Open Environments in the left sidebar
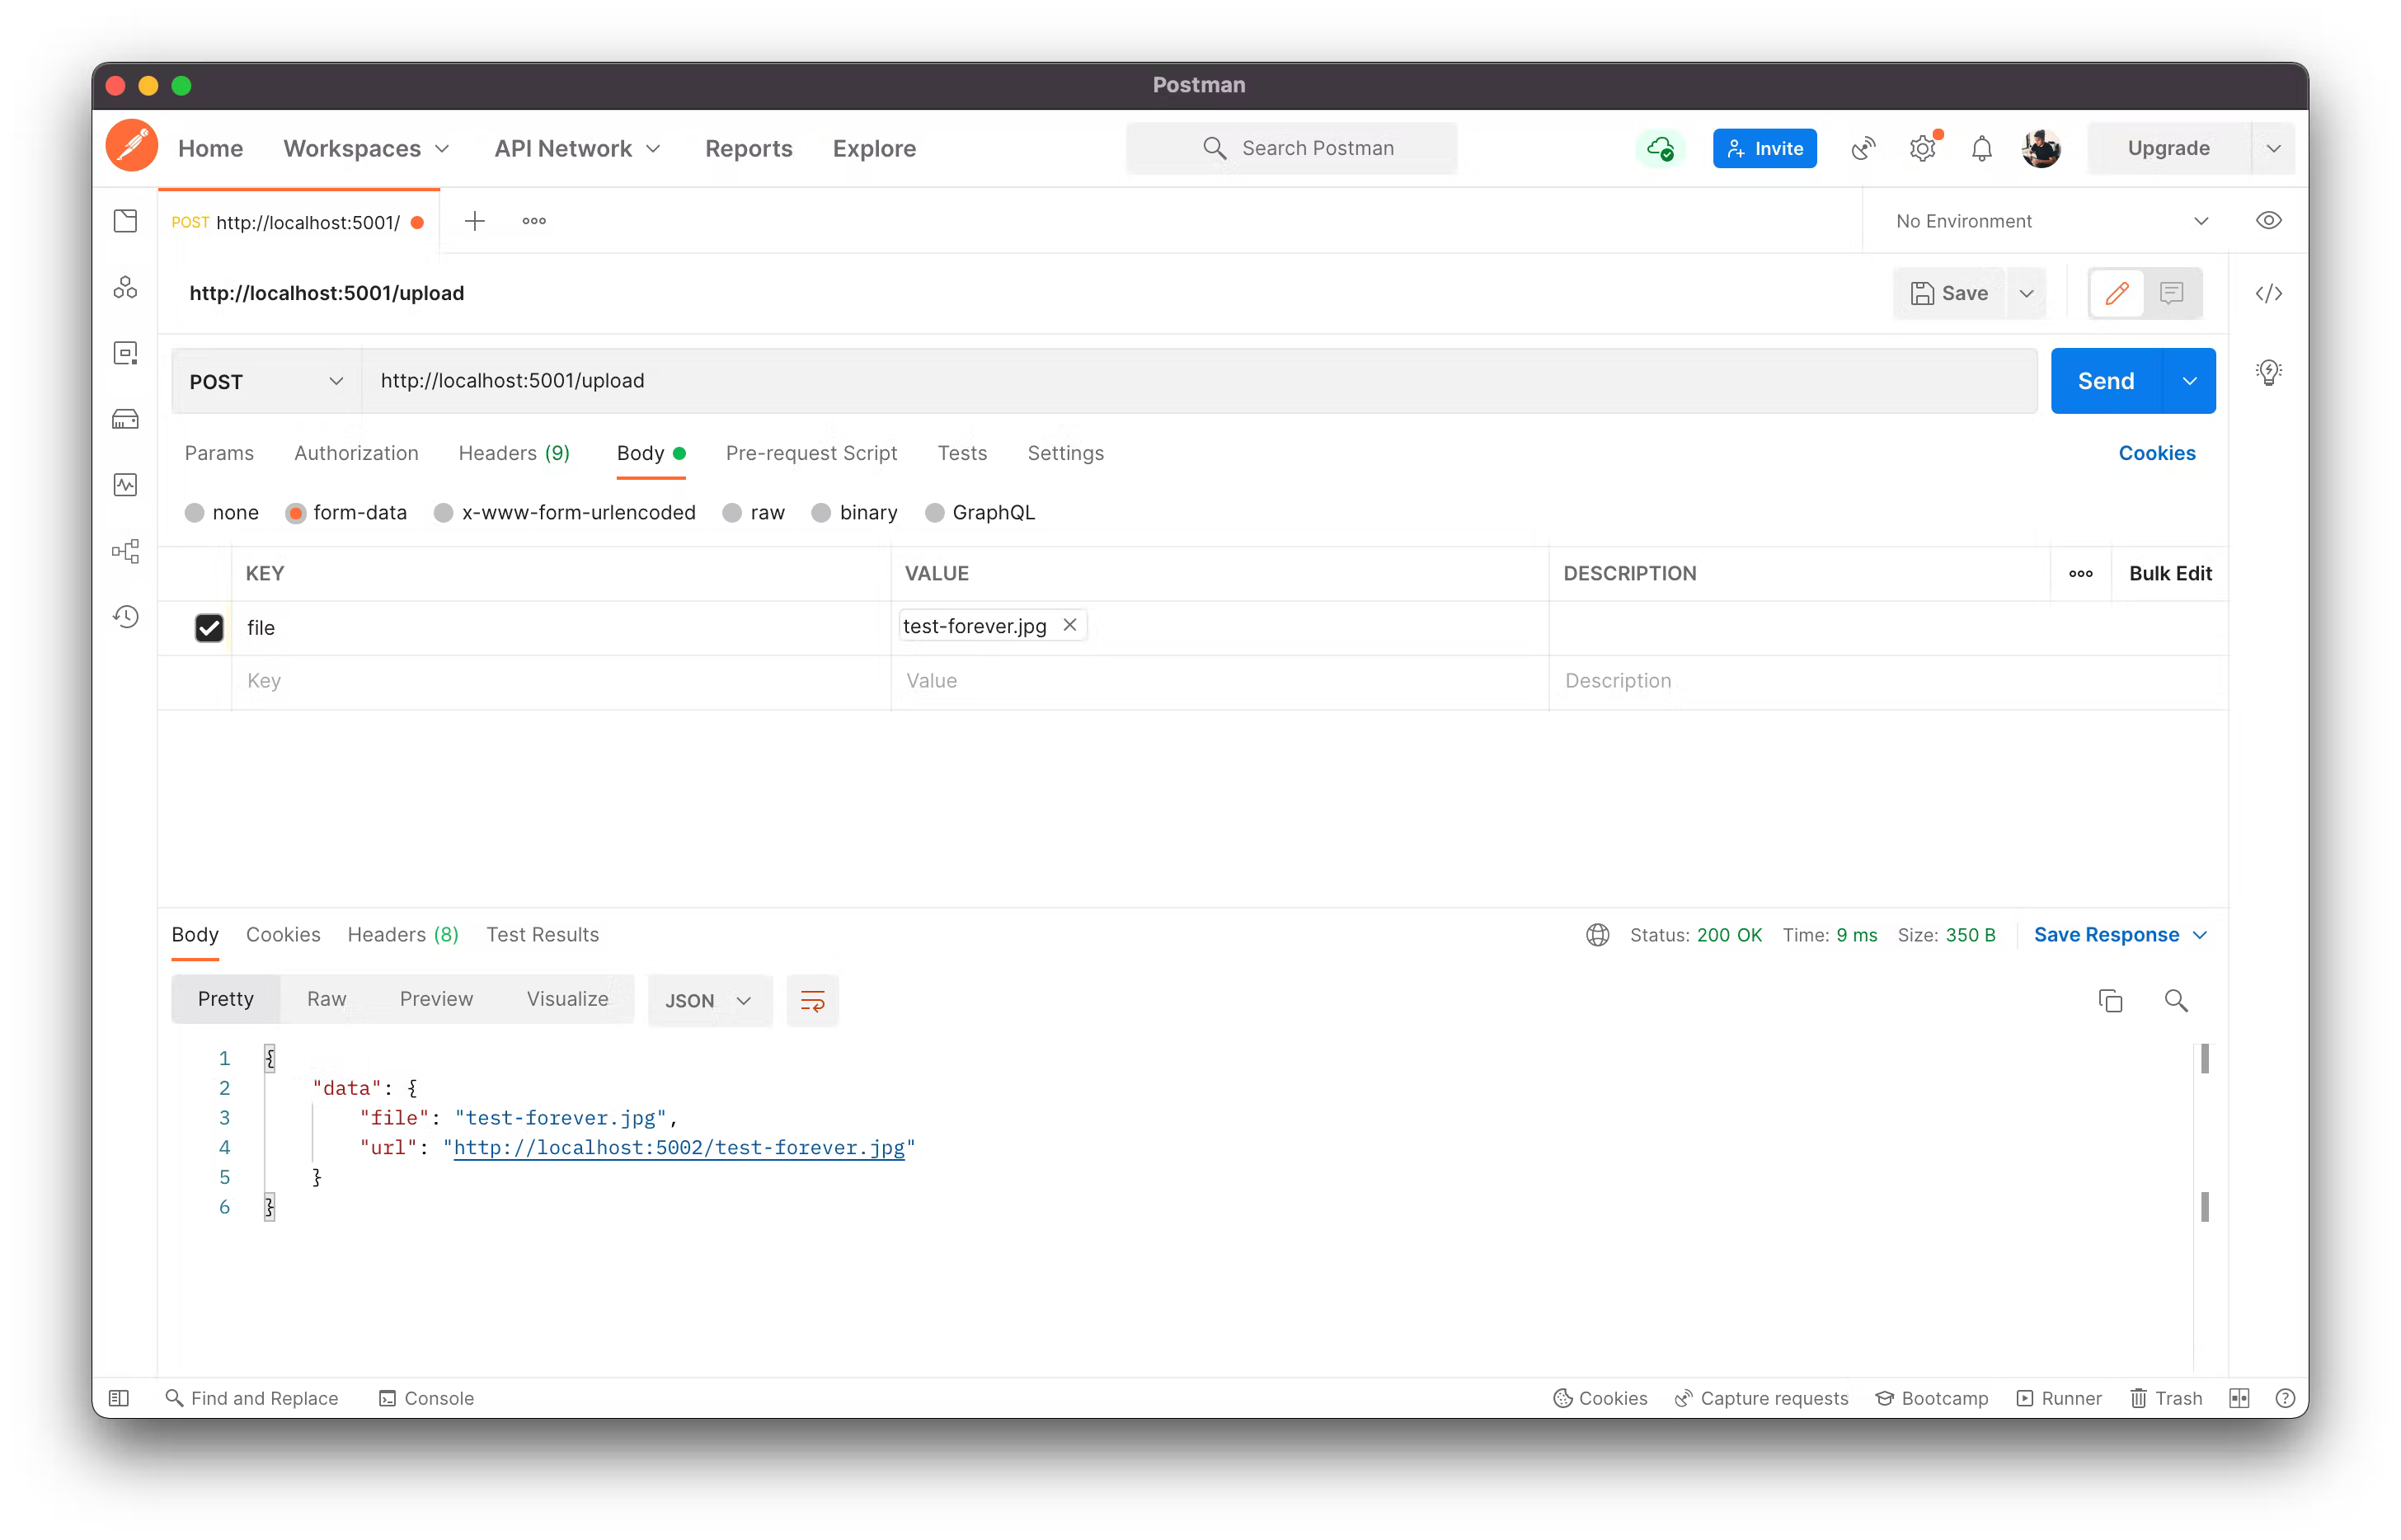The width and height of the screenshot is (2401, 1540). (125, 353)
